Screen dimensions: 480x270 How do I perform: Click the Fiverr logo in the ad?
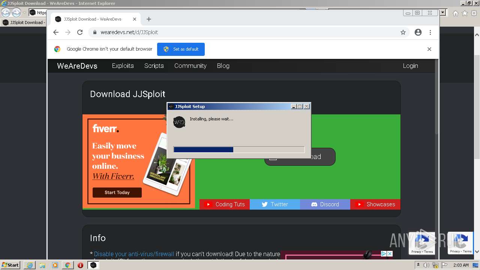tap(106, 129)
